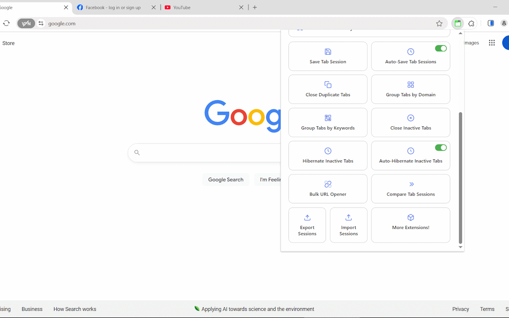The width and height of the screenshot is (509, 318).
Task: Click the Save Tab Session icon
Action: point(328,52)
